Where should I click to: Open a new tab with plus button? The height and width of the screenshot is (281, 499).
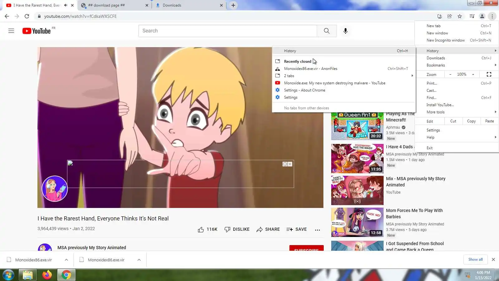pos(233,5)
